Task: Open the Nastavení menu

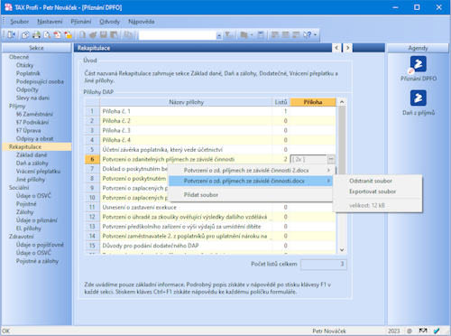Action: 50,22
